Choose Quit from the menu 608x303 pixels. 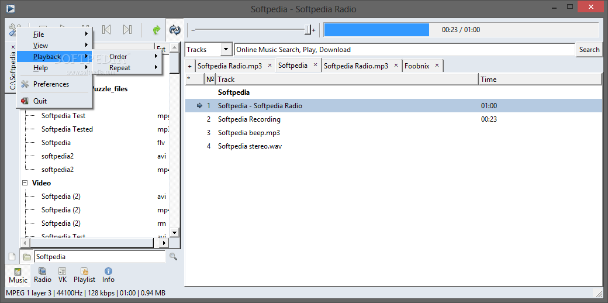click(54, 101)
